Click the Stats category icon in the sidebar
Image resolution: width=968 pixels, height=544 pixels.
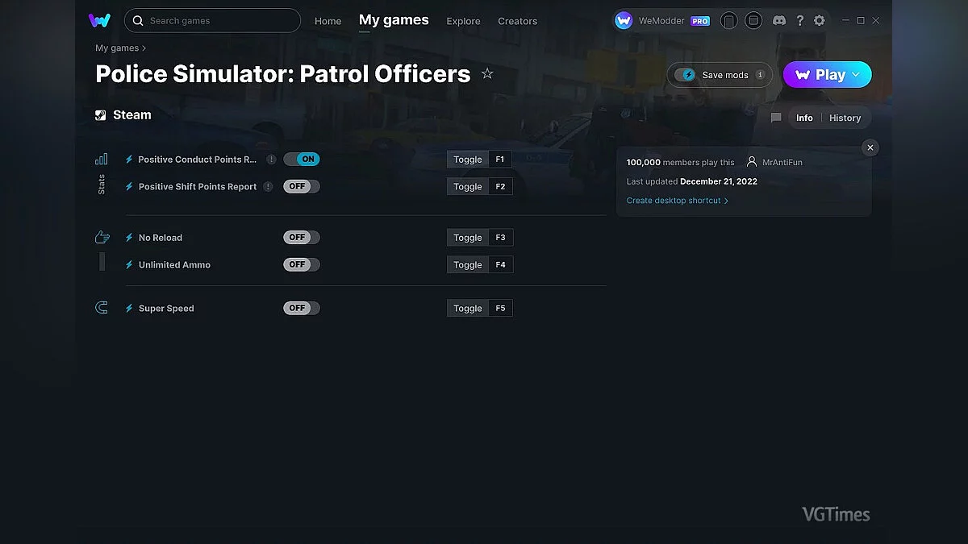click(x=102, y=159)
